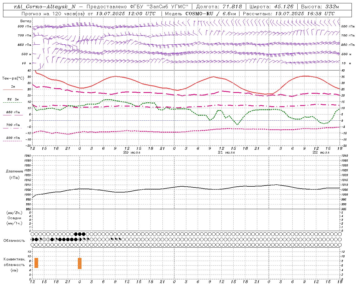Click the Долгота: 71.818 value
Viewport: 356px width, 284px height.
pos(219,7)
